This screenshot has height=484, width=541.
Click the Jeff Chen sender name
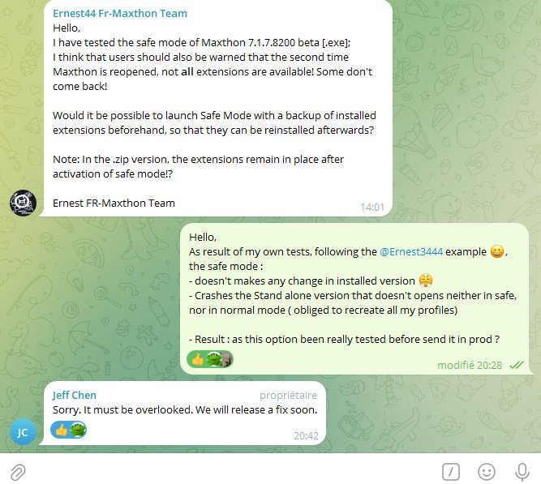(x=74, y=396)
